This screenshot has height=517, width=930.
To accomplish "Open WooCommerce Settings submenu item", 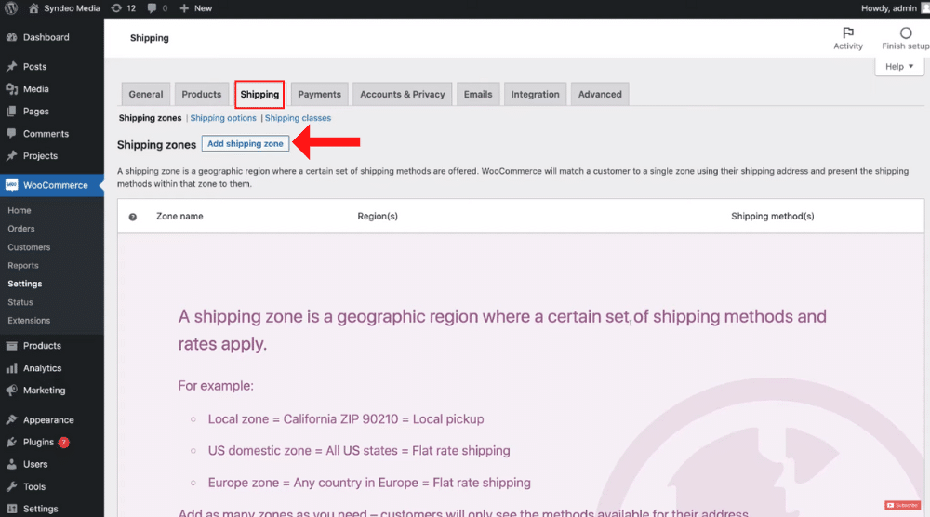I will point(25,284).
